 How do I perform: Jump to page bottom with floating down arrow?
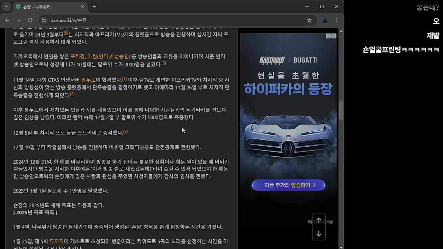[319, 234]
